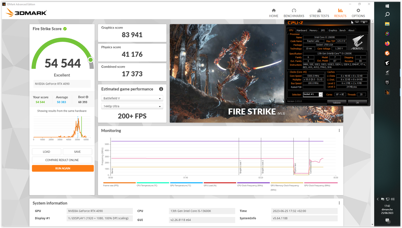Open File Explorer from taskbar
402x228 pixels.
point(387,24)
